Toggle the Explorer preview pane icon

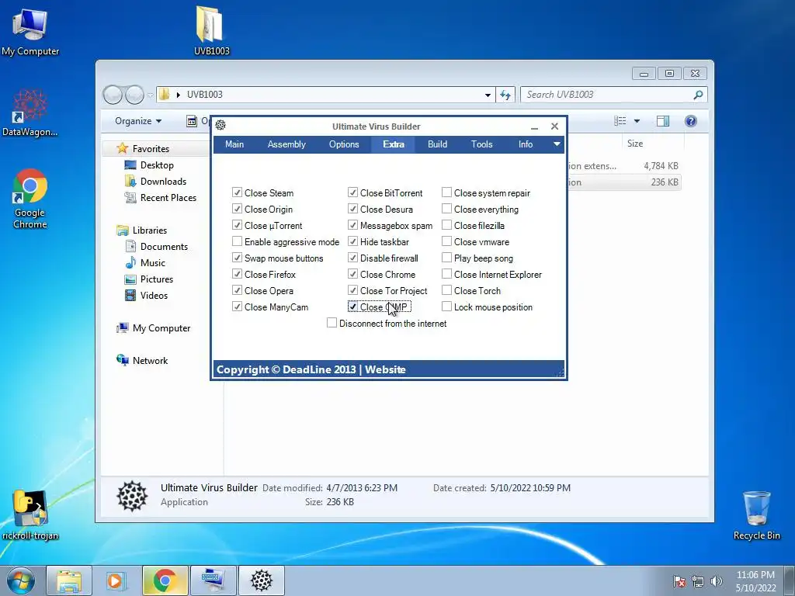[663, 121]
